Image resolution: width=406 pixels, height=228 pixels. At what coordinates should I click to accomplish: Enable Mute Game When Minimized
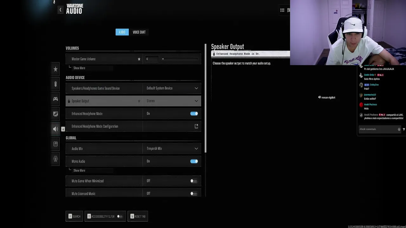194,181
